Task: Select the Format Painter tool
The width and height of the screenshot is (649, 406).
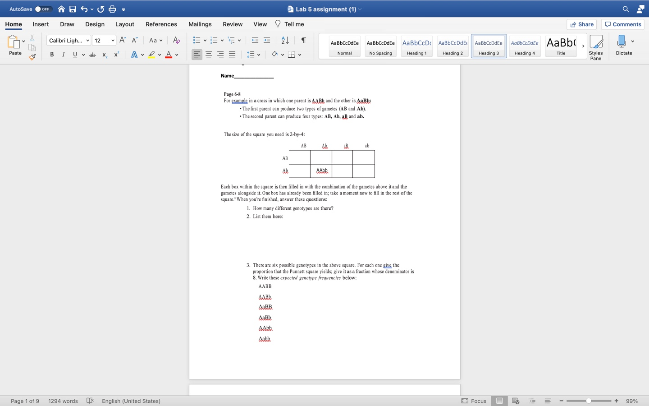Action: click(x=32, y=57)
